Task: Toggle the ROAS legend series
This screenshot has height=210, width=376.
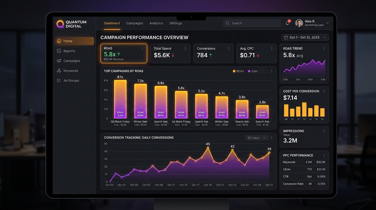Action: click(x=238, y=71)
